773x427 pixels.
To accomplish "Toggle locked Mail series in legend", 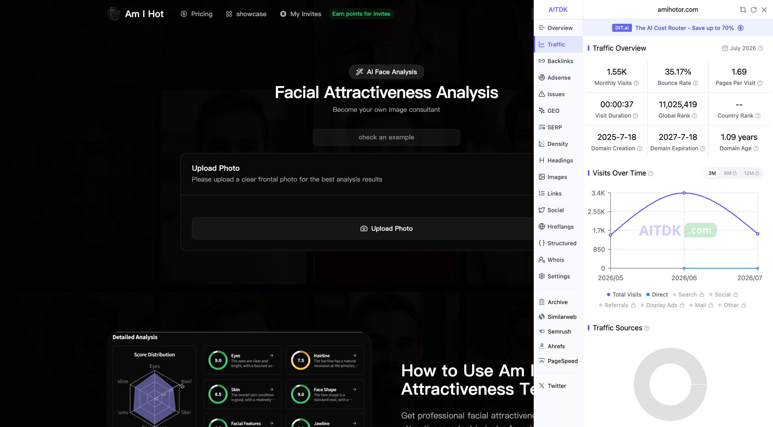I will [x=701, y=305].
